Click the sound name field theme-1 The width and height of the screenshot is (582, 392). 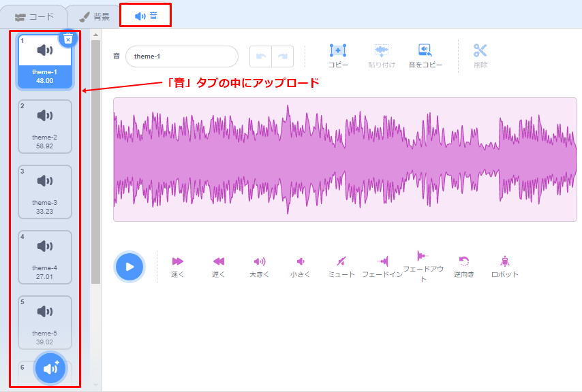point(182,56)
